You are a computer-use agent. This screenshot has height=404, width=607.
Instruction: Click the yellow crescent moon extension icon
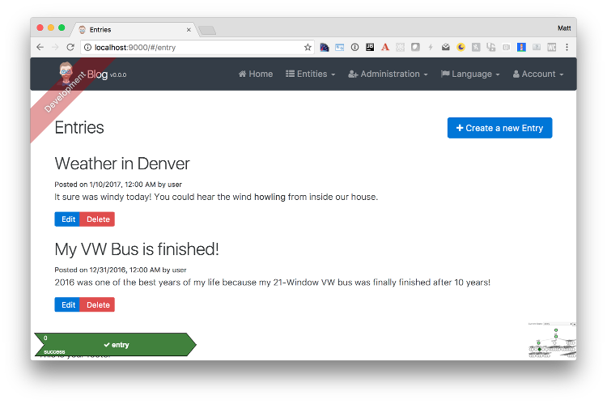(461, 47)
